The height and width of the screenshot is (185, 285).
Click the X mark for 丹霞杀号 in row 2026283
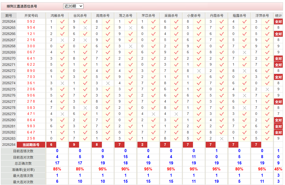point(222,138)
